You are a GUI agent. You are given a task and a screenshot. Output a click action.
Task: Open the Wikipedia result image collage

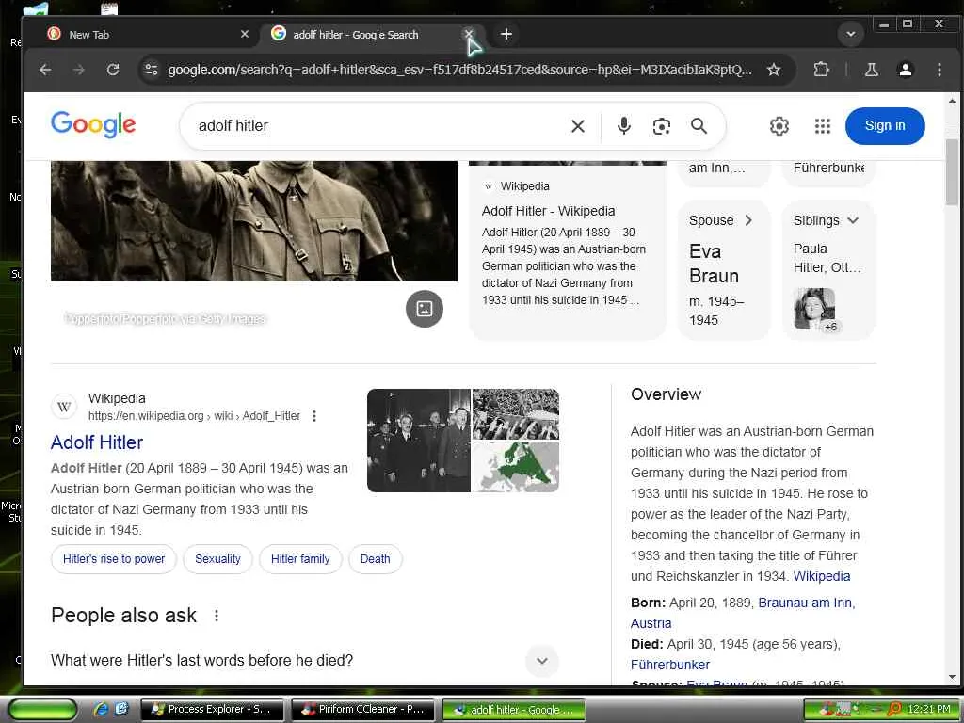[x=463, y=441]
